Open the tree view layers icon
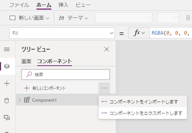This screenshot has height=133, width=192. [7, 66]
